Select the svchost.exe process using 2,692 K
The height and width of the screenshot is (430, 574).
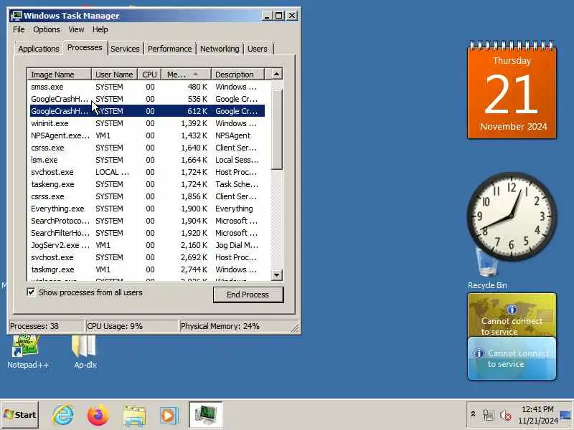pyautogui.click(x=147, y=257)
